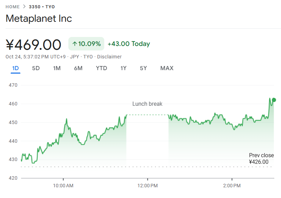The image size is (281, 198).
Task: Click the green current price dot
Action: (x=274, y=100)
